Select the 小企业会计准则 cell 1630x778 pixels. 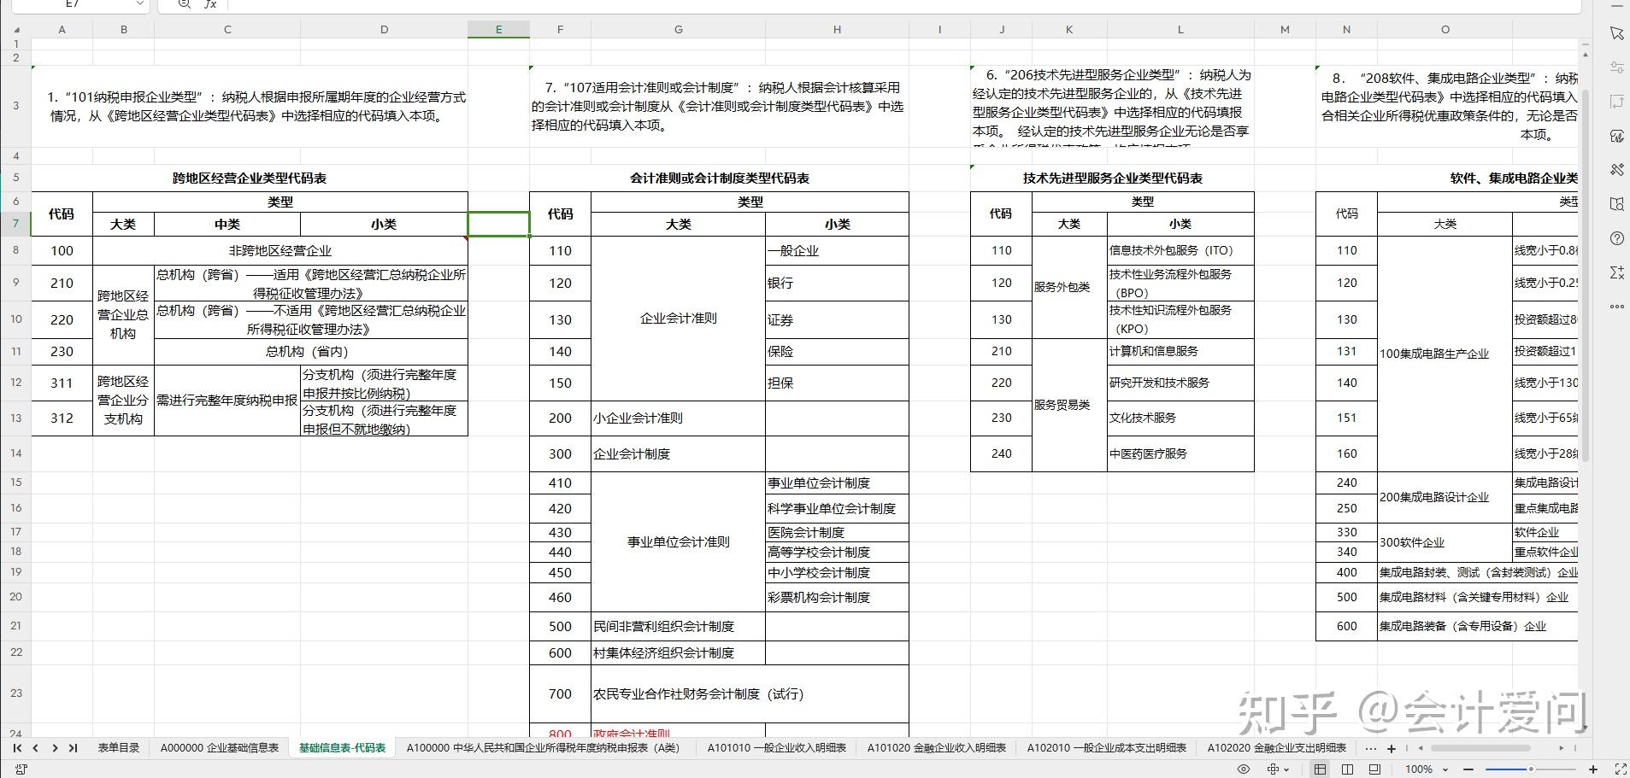coord(679,418)
